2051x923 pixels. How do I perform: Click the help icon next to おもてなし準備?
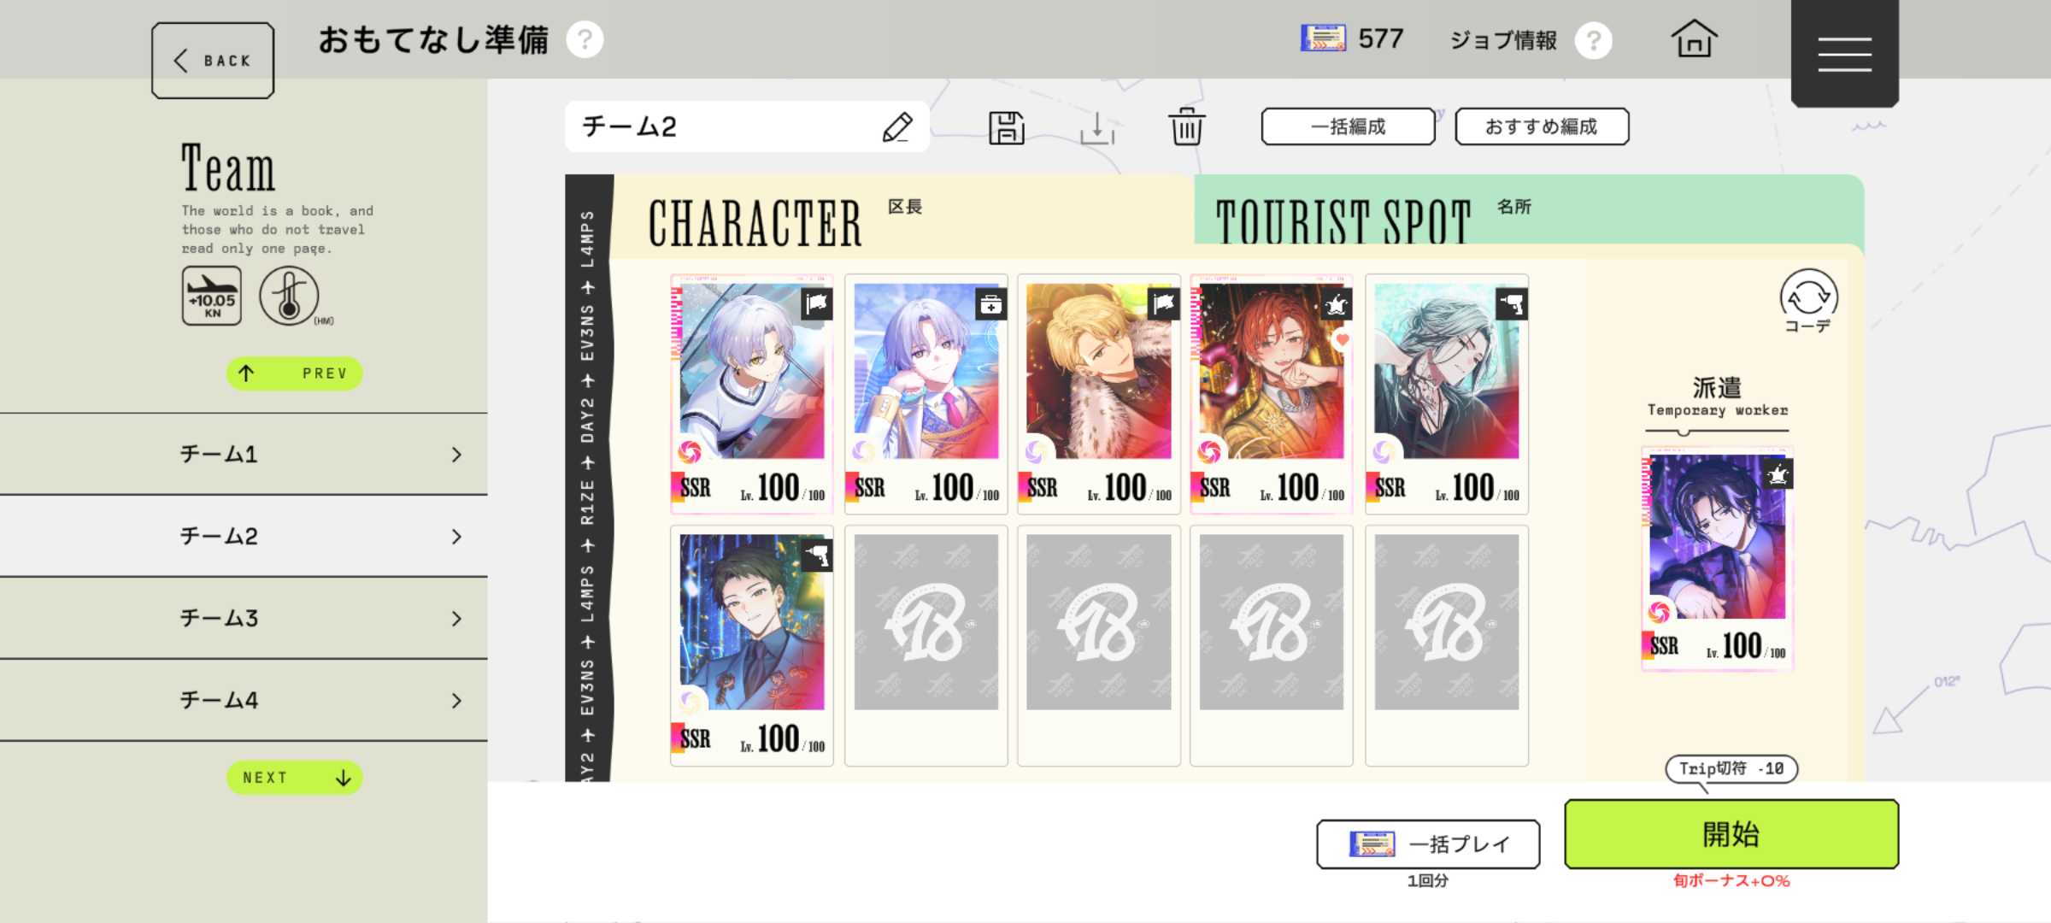click(x=585, y=39)
